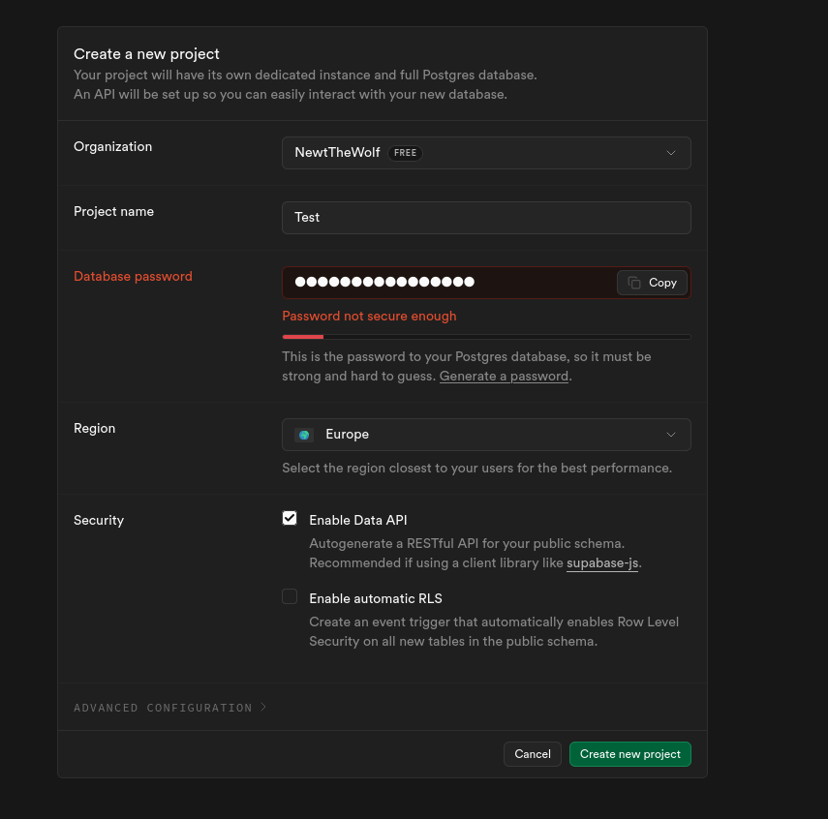Click the FREE plan badge
Image resolution: width=828 pixels, height=819 pixels.
pyautogui.click(x=405, y=153)
